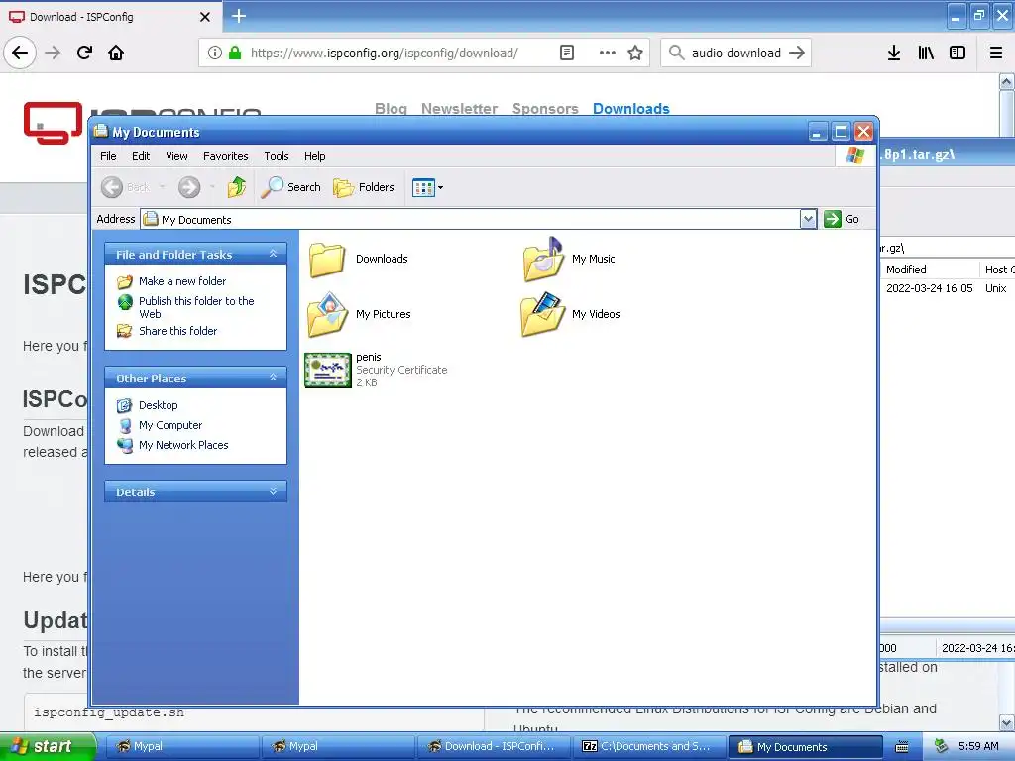1015x761 pixels.
Task: Click the Sponsors link
Action: (545, 109)
